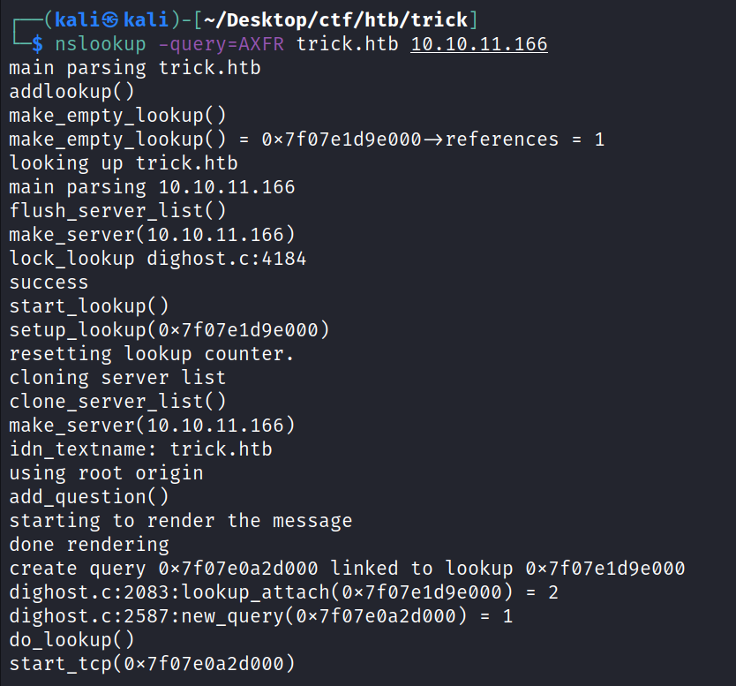Click the 'looking up trick.htb' line
This screenshot has width=736, height=686.
point(123,163)
